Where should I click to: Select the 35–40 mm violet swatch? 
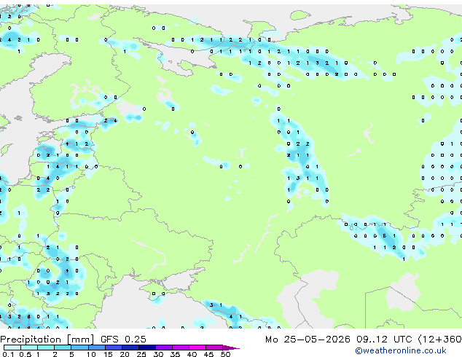click(181, 348)
